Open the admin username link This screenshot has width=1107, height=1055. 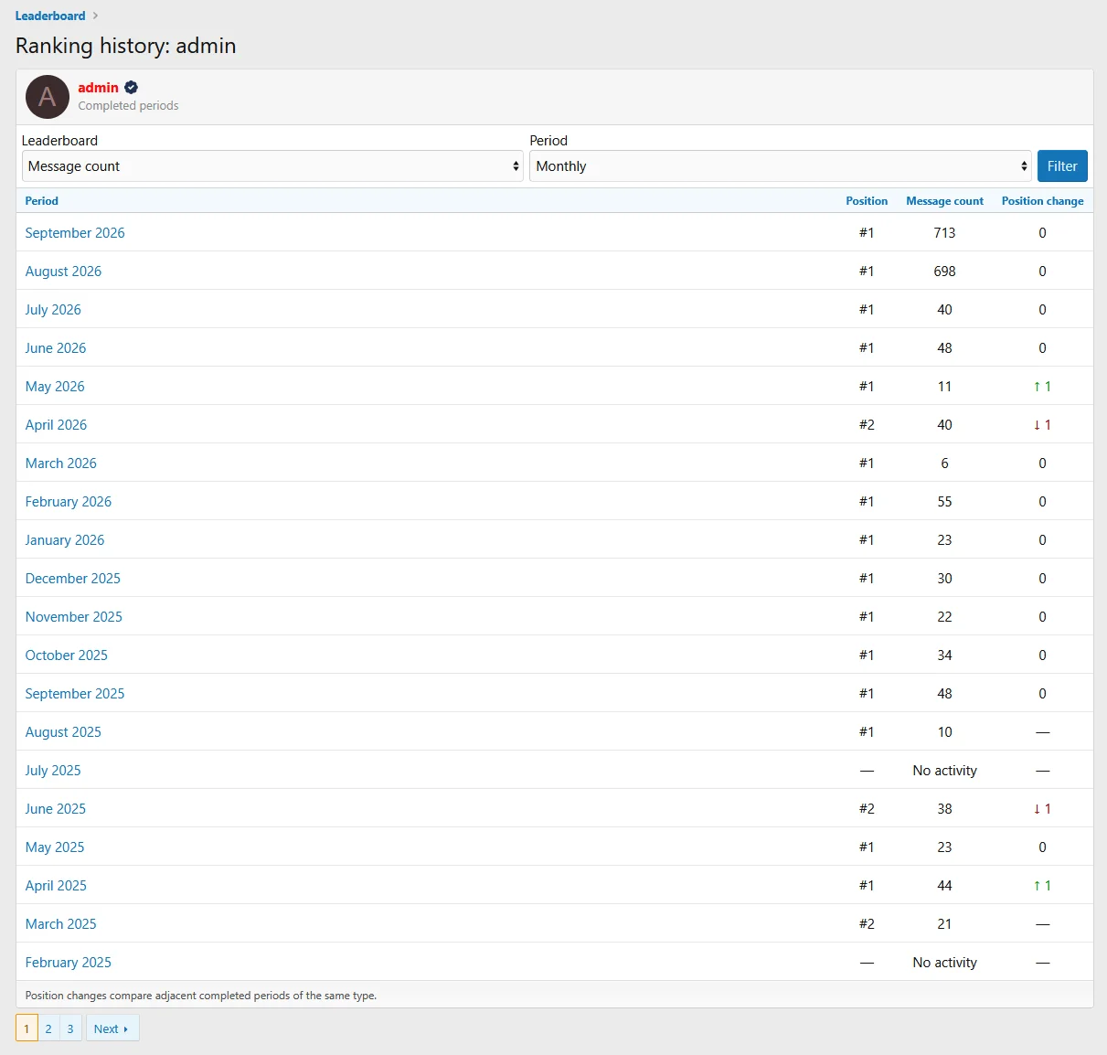tap(98, 88)
